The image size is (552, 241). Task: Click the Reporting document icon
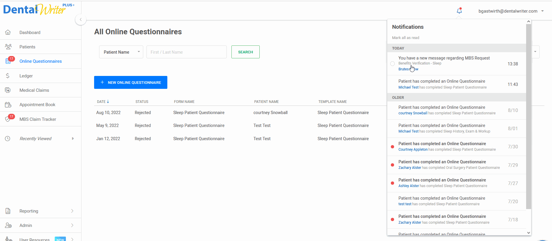[x=8, y=211]
